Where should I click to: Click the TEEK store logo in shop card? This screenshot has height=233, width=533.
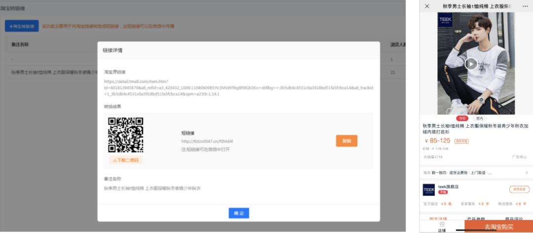point(429,190)
